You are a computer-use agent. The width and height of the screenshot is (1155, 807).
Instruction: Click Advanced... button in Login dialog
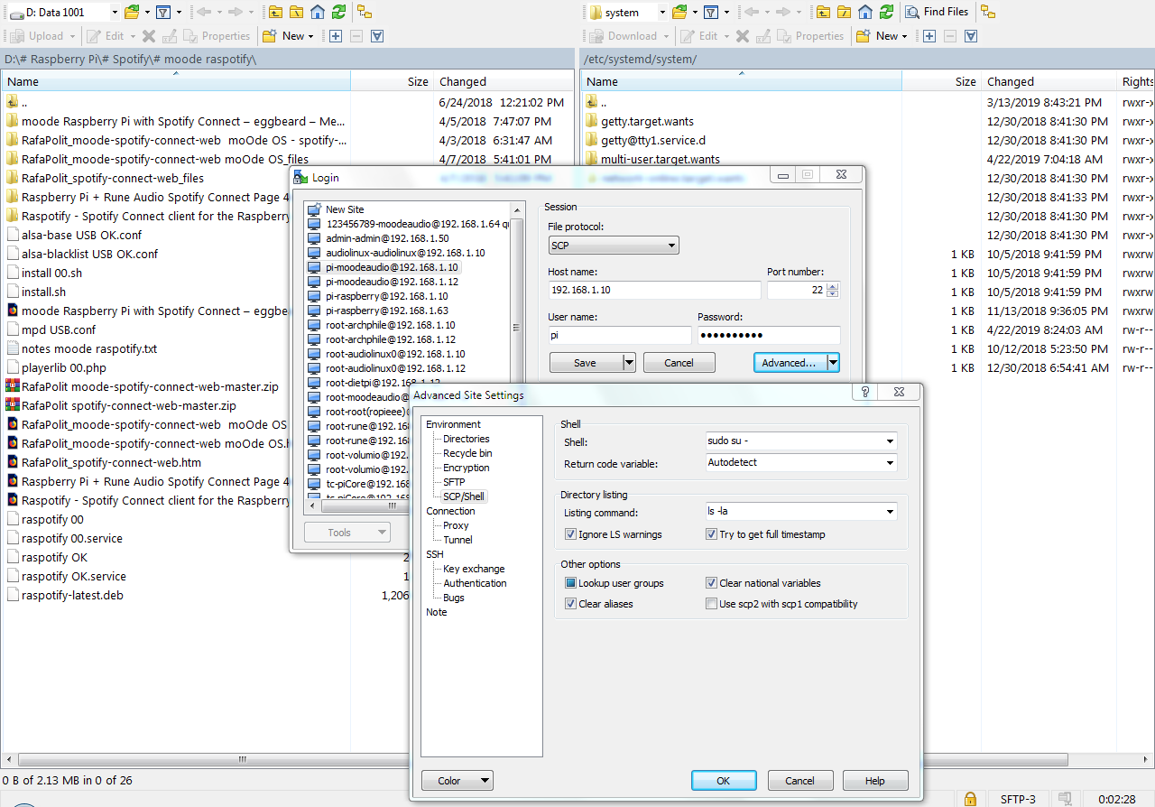click(x=789, y=362)
